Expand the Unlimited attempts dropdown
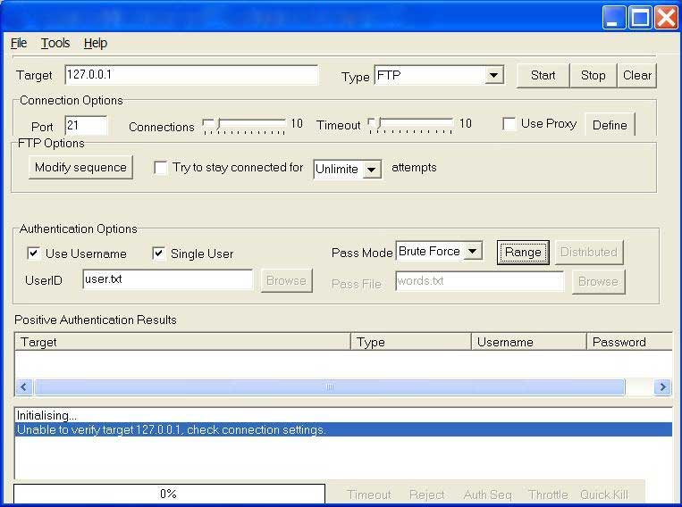The image size is (682, 507). pyautogui.click(x=372, y=169)
